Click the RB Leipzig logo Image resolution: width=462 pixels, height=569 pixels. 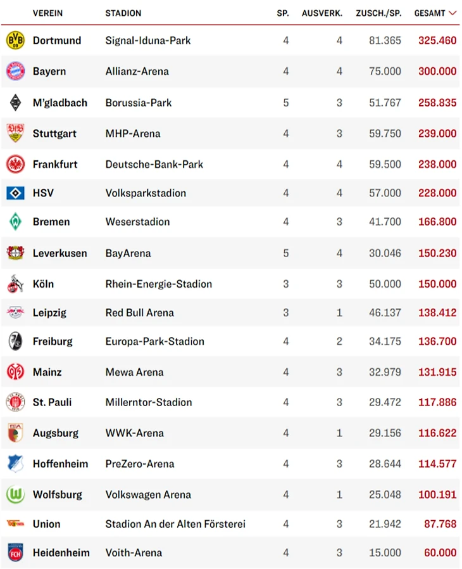coord(15,312)
